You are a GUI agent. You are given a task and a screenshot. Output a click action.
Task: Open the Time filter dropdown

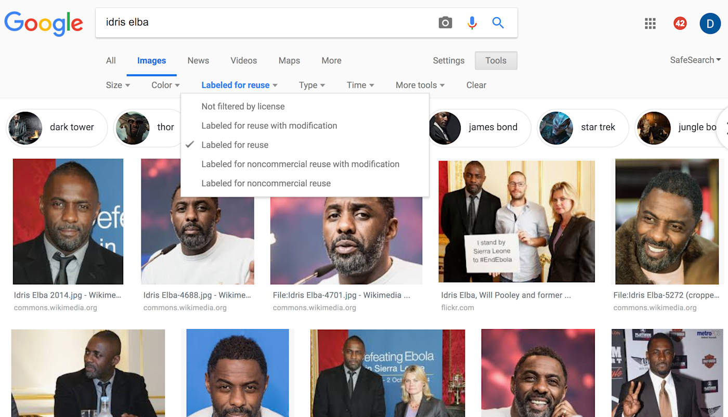tap(360, 85)
